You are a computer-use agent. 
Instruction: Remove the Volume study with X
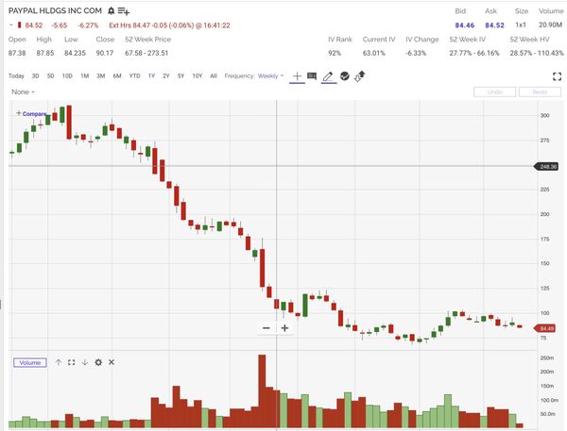(111, 362)
